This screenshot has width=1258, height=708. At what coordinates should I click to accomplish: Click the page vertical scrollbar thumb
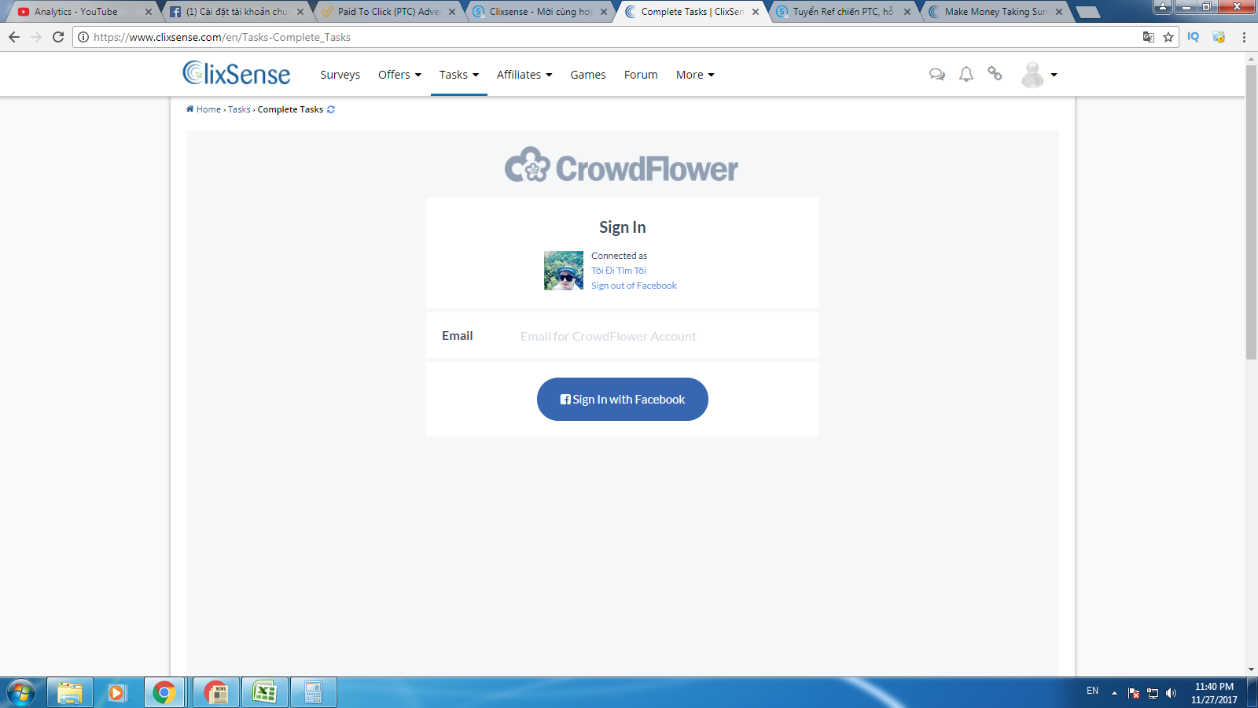click(1252, 212)
